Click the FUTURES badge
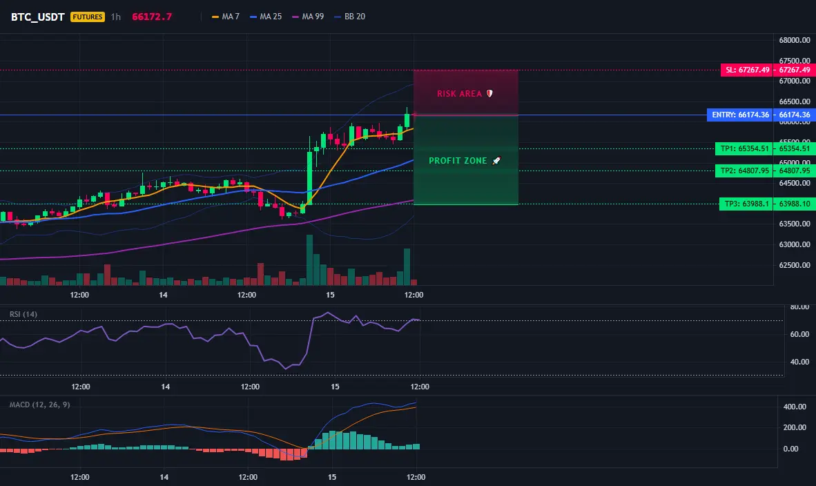Viewport: 816px width, 486px height. point(88,17)
